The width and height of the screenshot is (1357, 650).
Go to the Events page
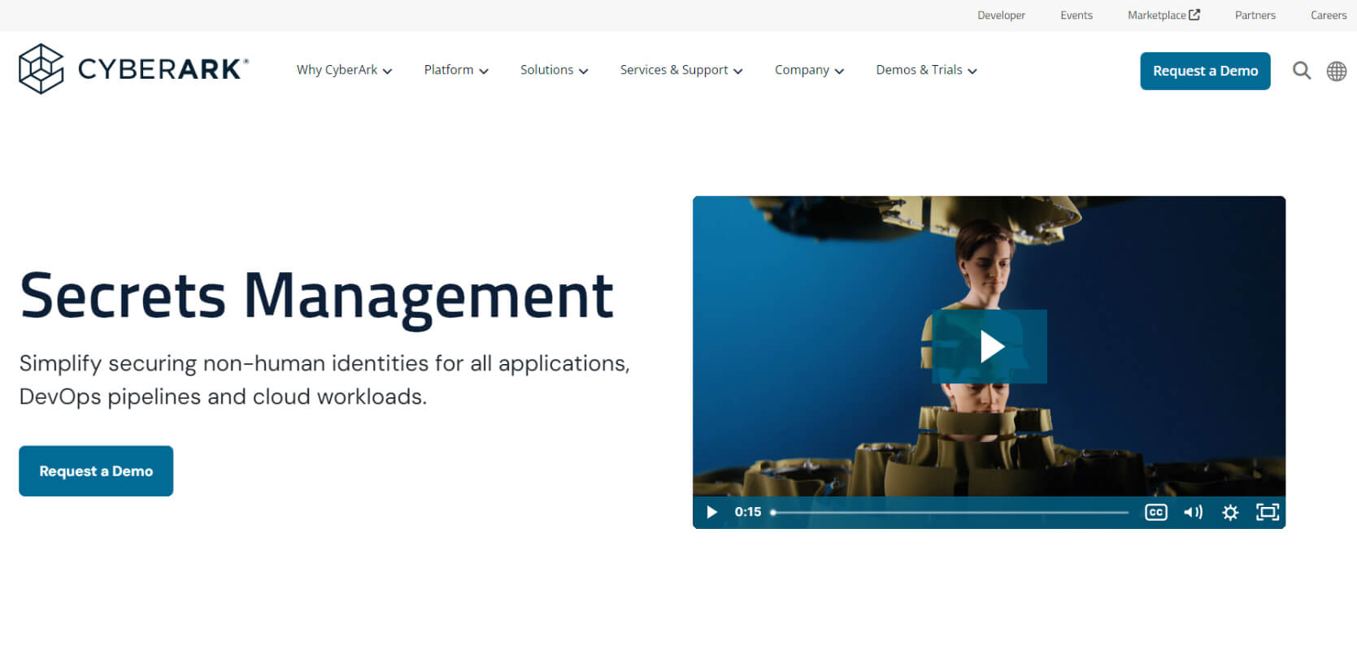point(1076,15)
